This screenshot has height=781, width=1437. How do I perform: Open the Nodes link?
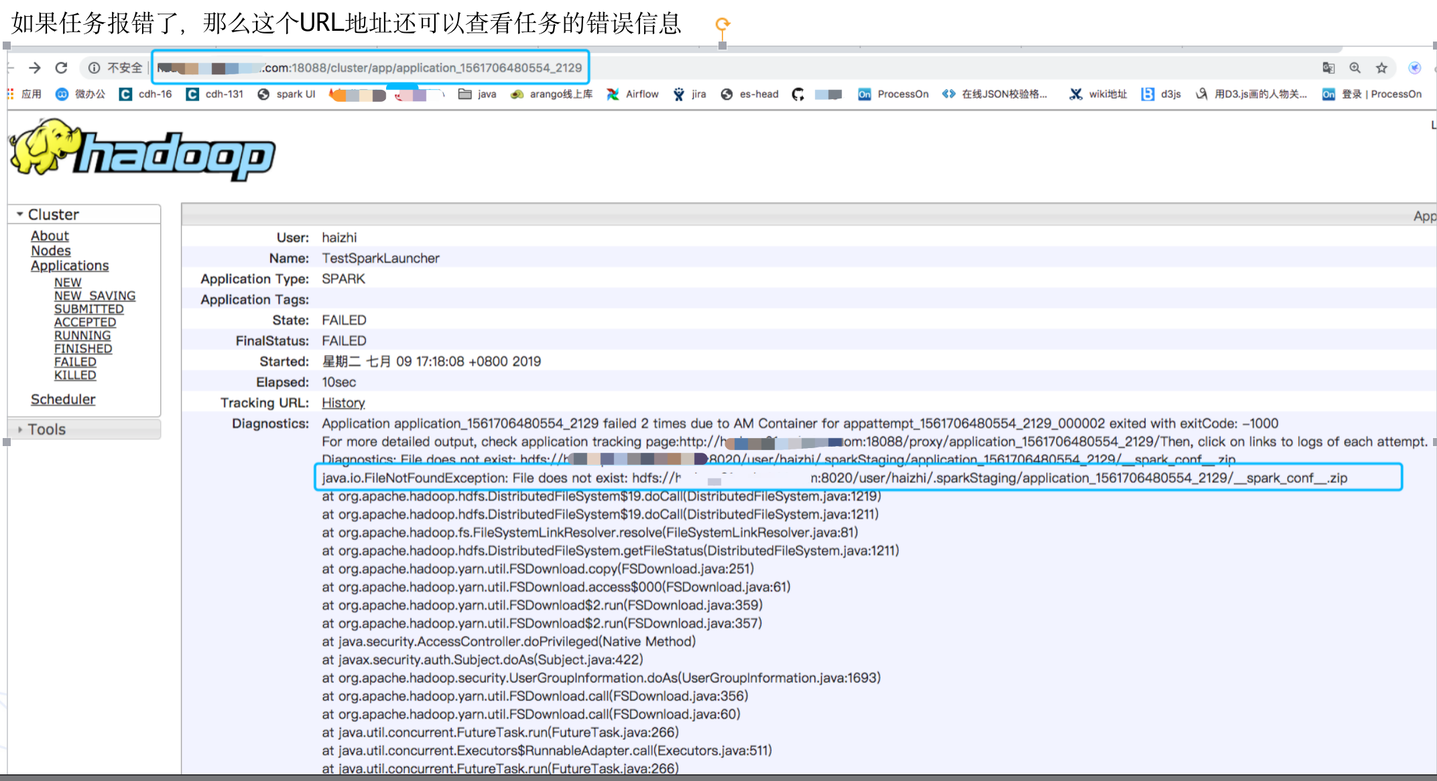click(50, 251)
